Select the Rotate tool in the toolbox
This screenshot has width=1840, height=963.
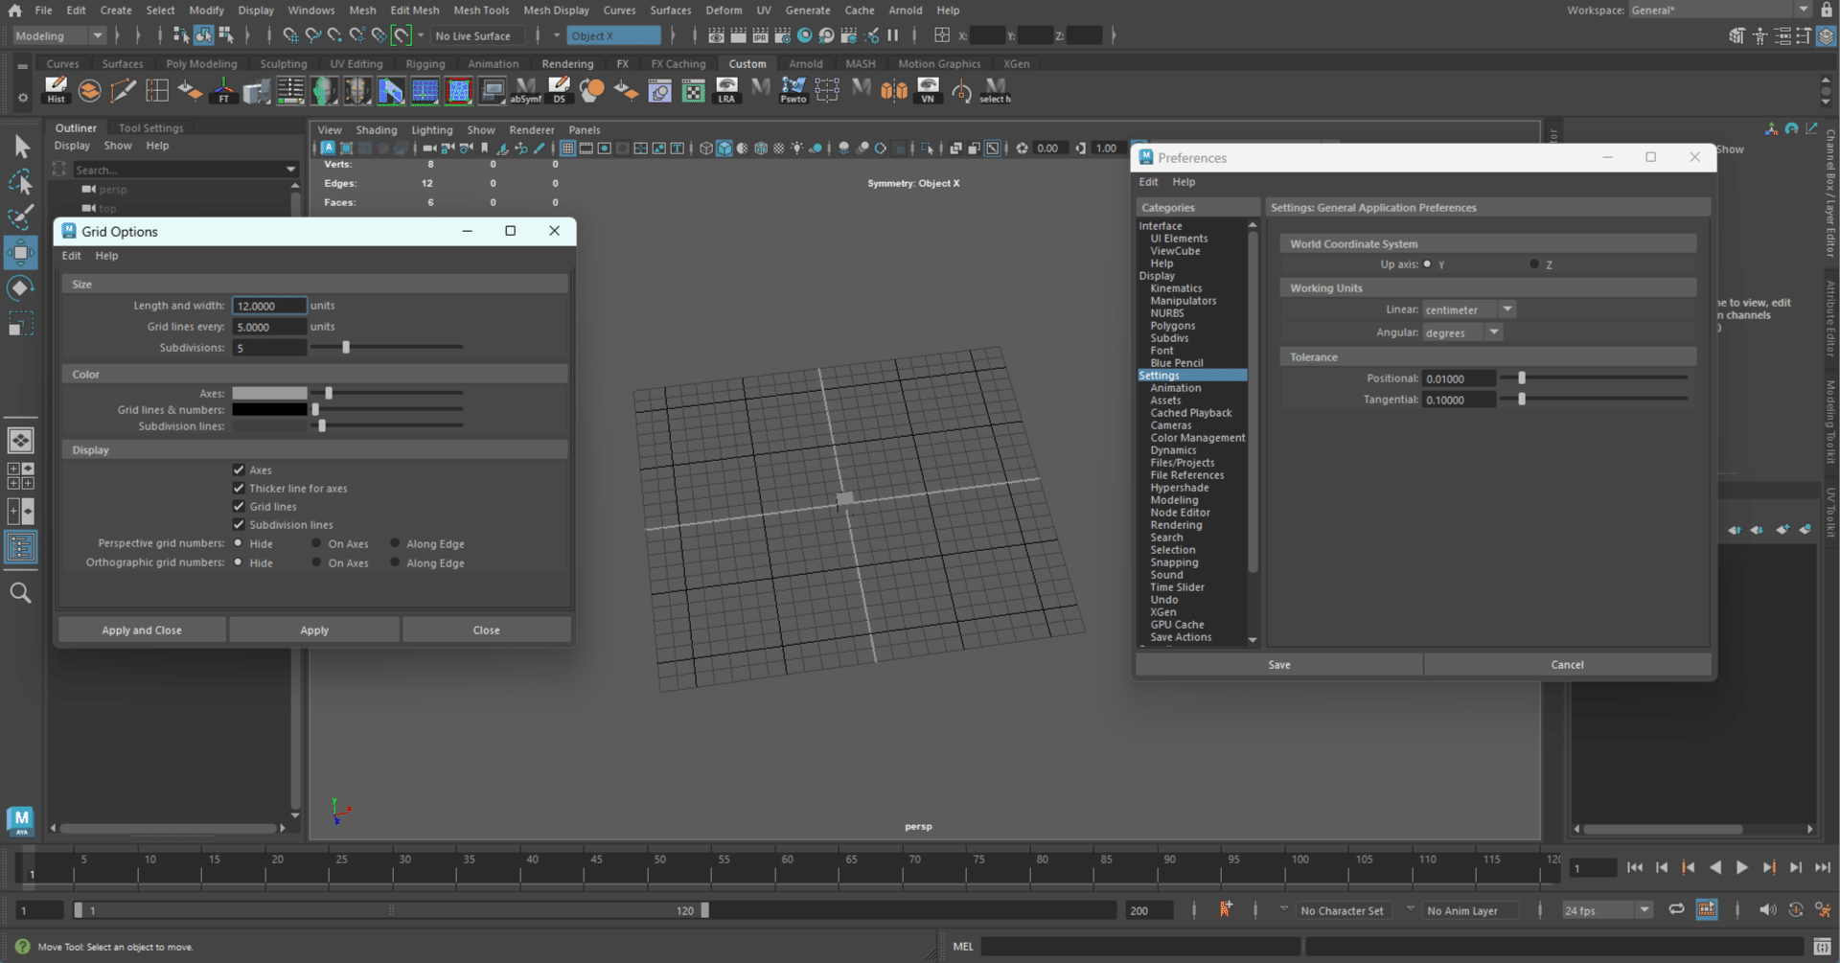click(21, 287)
